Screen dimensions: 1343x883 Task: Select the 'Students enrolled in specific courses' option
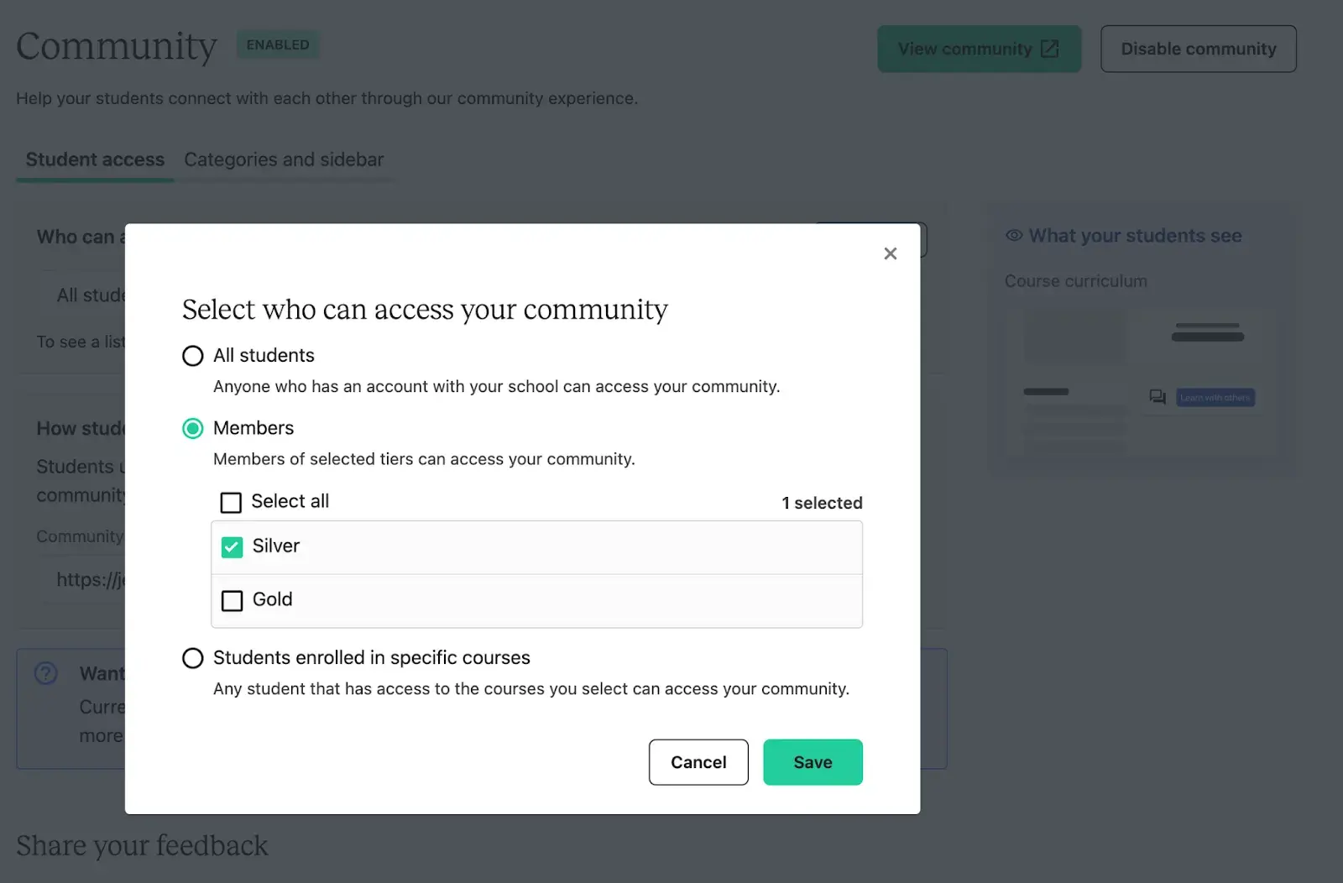[x=192, y=658]
